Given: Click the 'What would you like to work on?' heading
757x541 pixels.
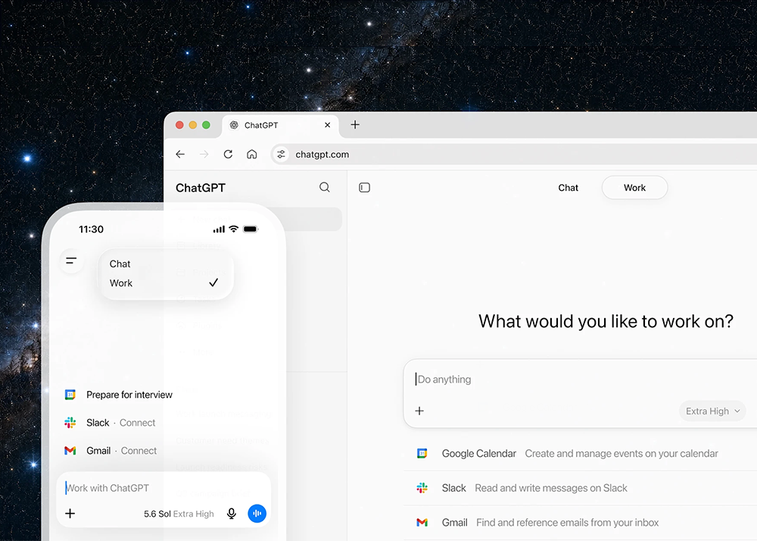Looking at the screenshot, I should point(606,321).
